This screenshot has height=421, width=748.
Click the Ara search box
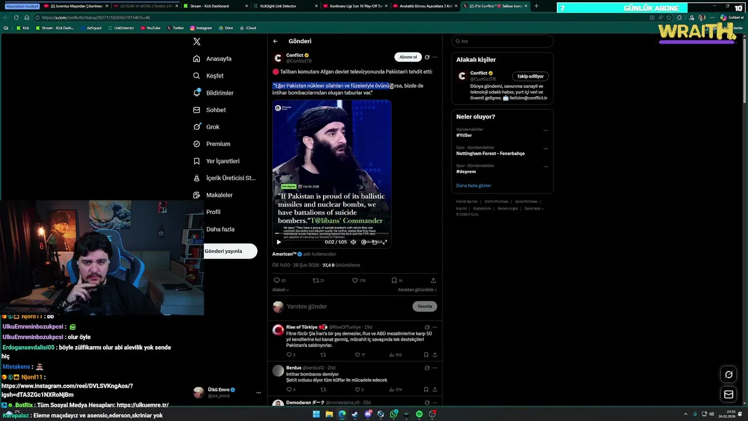(x=503, y=42)
